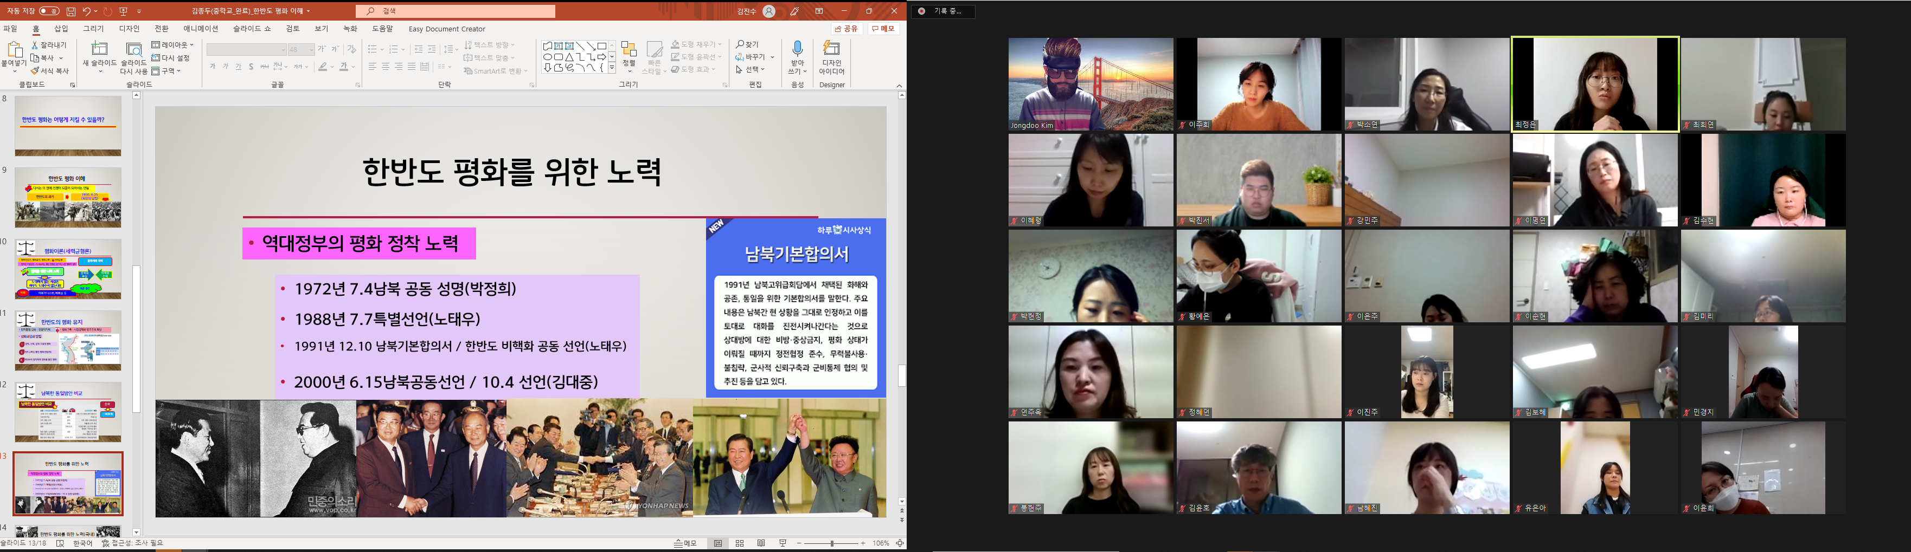
Task: Expand the document title dropdown arrow
Action: coord(309,11)
